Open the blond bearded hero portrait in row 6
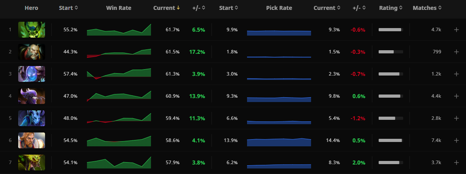The image size is (466, 174). point(32,140)
